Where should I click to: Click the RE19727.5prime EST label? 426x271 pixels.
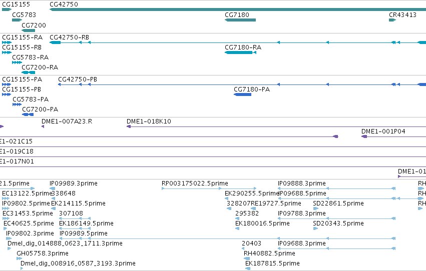pos(276,203)
